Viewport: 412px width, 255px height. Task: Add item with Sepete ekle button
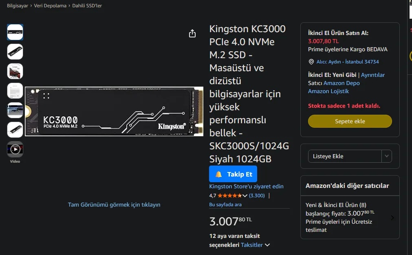click(x=350, y=121)
